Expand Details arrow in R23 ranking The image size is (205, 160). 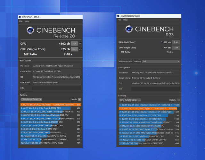point(178,100)
